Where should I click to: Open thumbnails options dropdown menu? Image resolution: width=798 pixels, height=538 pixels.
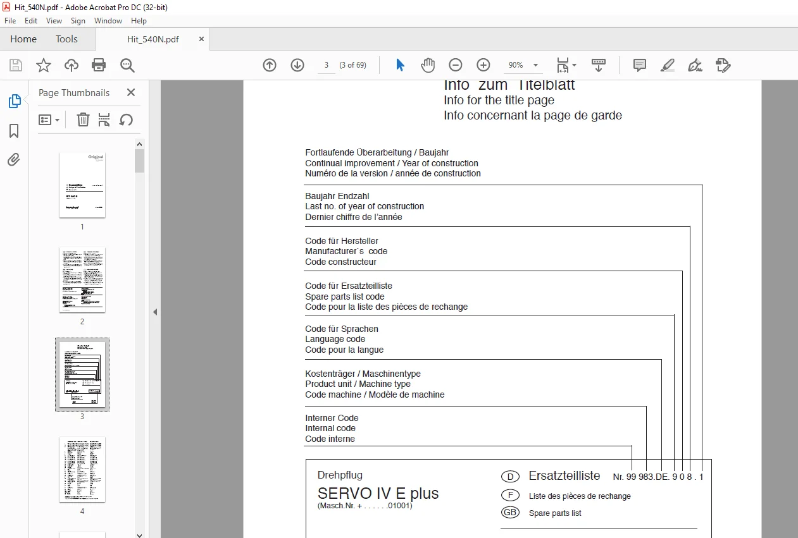tap(49, 119)
